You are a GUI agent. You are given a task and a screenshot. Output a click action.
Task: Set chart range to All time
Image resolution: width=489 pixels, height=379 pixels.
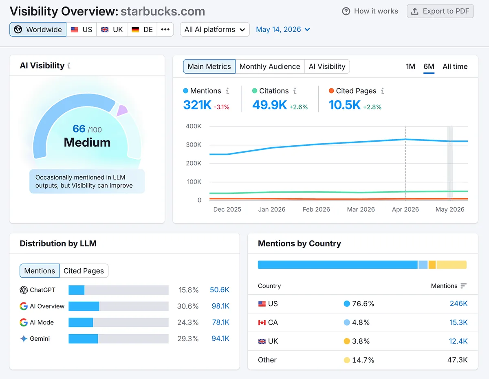point(455,66)
